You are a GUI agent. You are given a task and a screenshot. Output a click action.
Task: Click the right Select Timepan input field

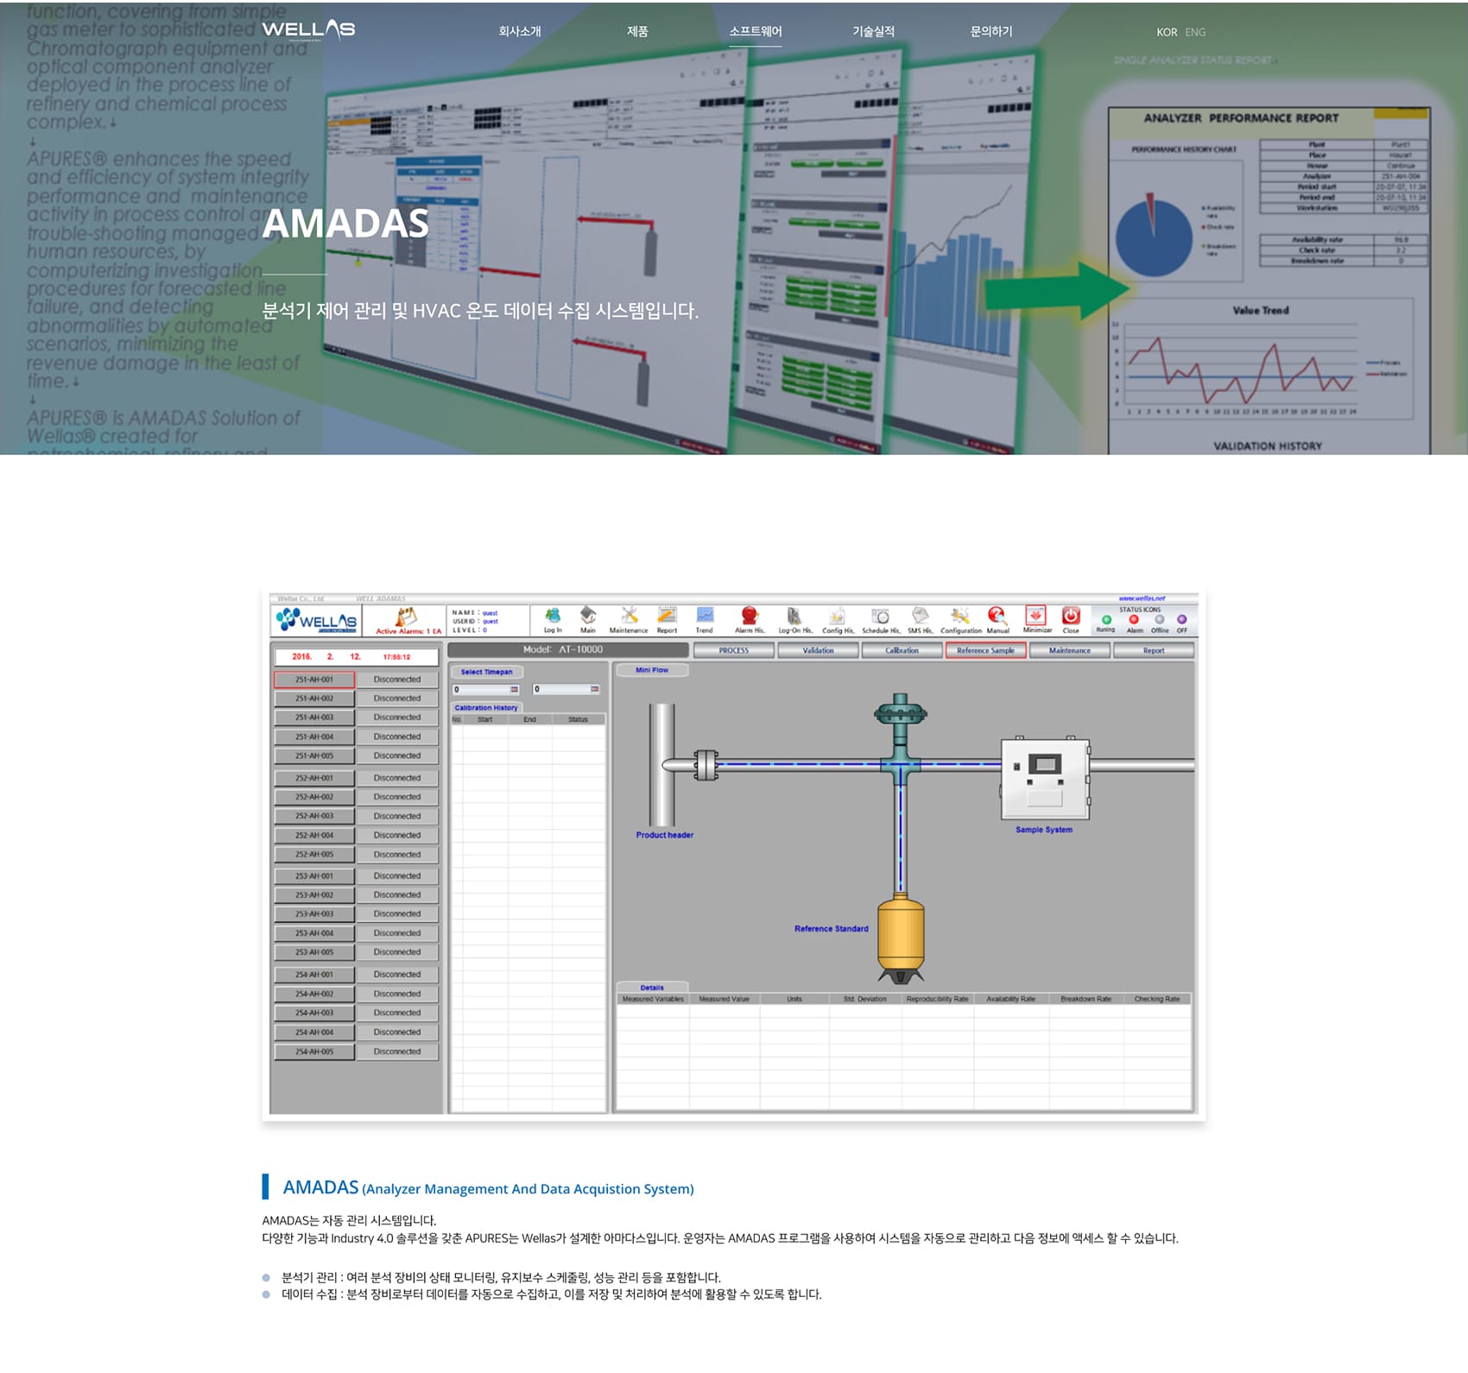pyautogui.click(x=566, y=689)
